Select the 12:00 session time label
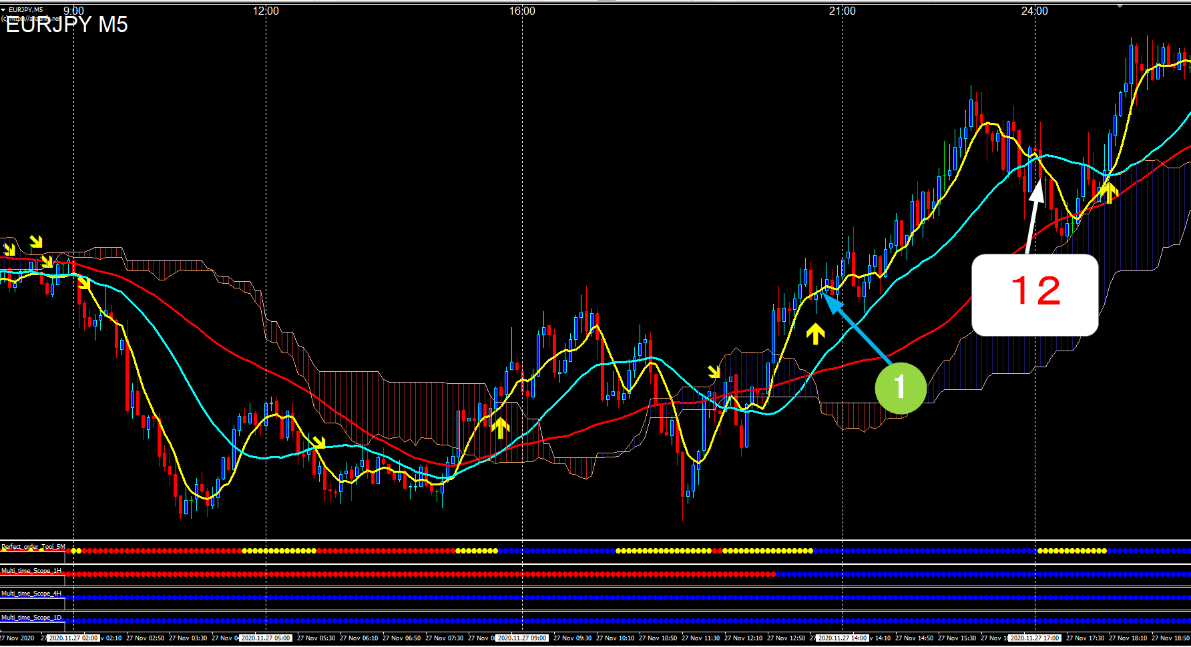This screenshot has height=647, width=1191. tap(266, 11)
